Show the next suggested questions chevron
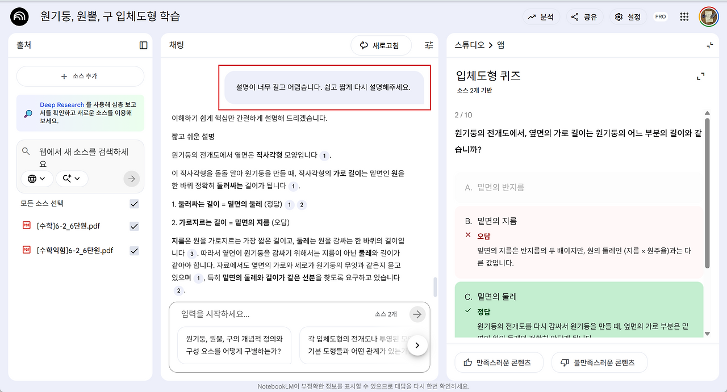 [x=417, y=345]
